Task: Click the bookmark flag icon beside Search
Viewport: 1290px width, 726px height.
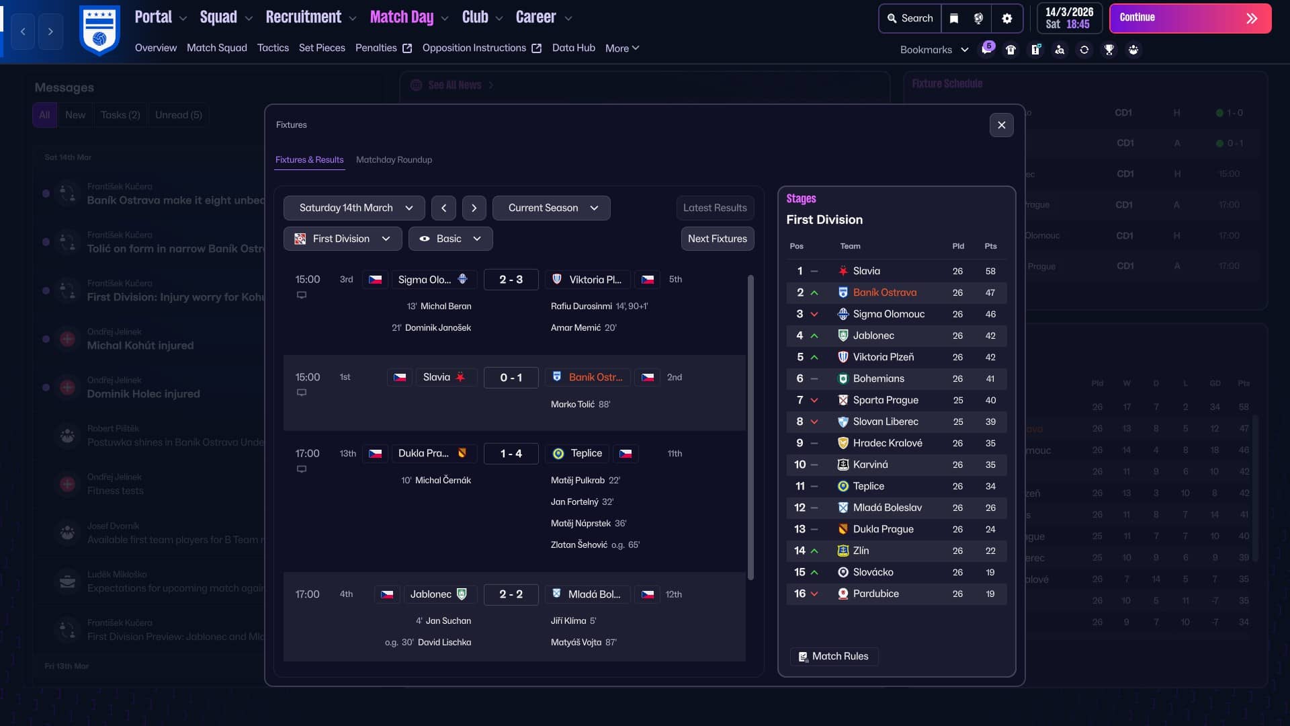Action: pyautogui.click(x=954, y=19)
